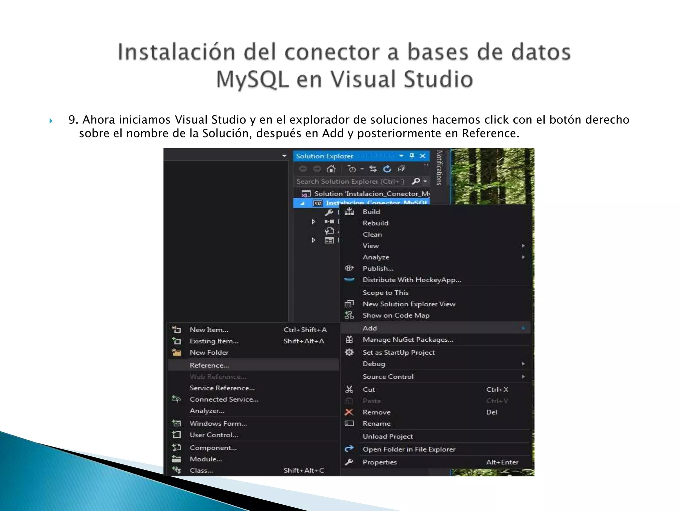The image size is (681, 511).
Task: Open the editor pane dropdown arrow
Action: [284, 155]
